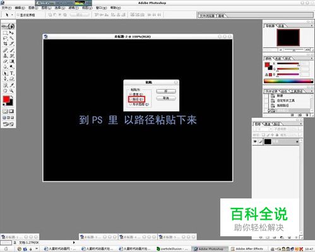Open the Move tool preset picker arrow

[x=12, y=15]
